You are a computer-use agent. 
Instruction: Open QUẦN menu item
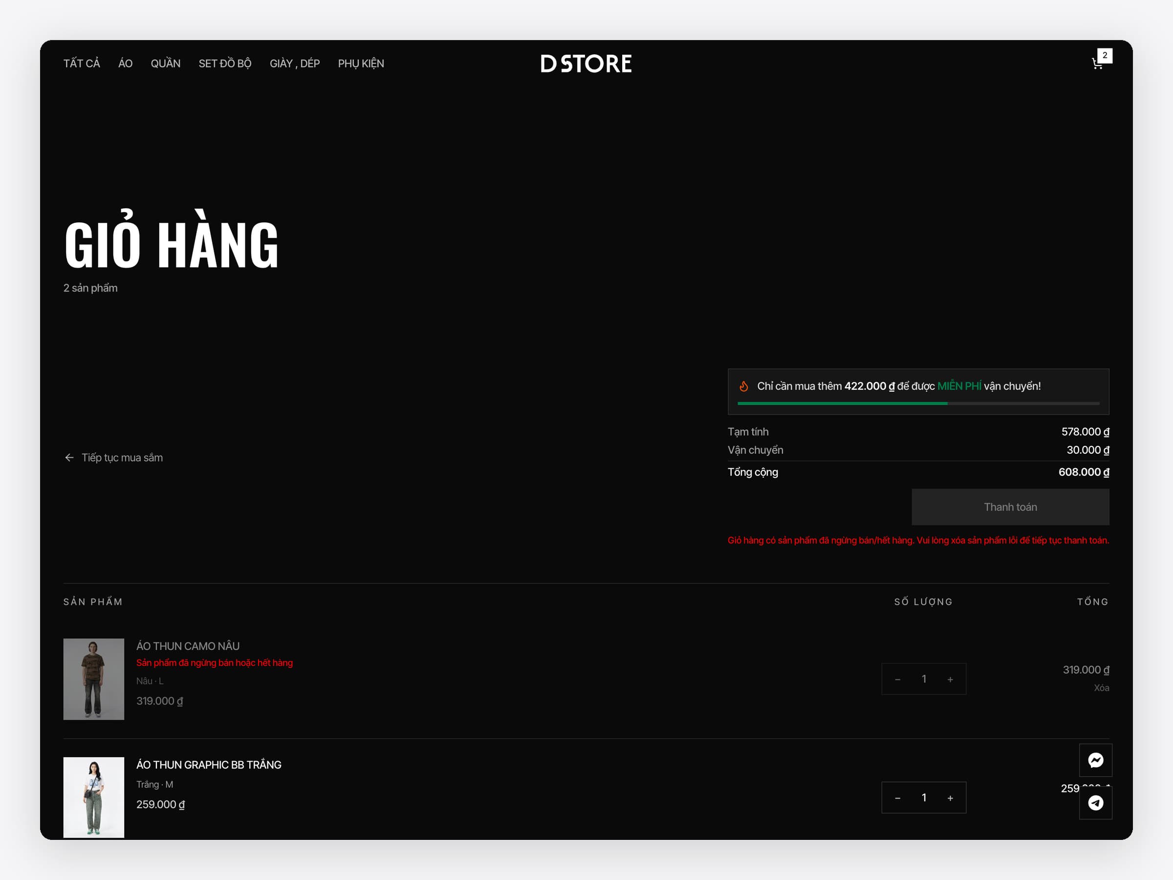[166, 64]
